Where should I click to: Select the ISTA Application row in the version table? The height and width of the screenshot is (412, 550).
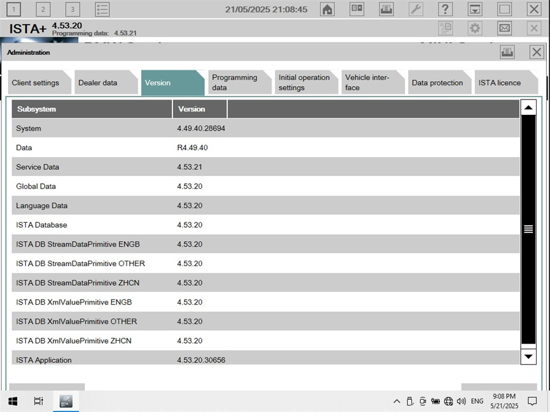click(183, 360)
